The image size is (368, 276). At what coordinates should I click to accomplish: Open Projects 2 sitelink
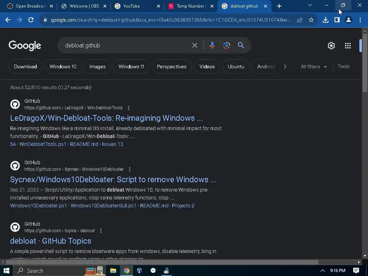(183, 206)
